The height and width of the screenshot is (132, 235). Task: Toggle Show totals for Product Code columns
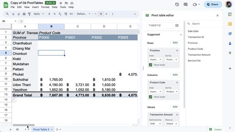(x=151, y=97)
